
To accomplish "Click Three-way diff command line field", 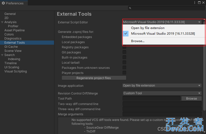I will click(x=162, y=109).
